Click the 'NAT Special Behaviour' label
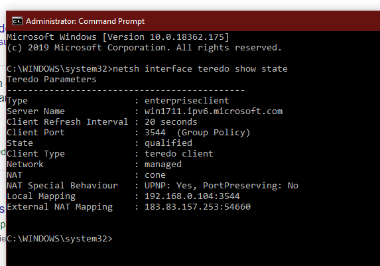Viewport: 380px width, 266px height. [62, 186]
